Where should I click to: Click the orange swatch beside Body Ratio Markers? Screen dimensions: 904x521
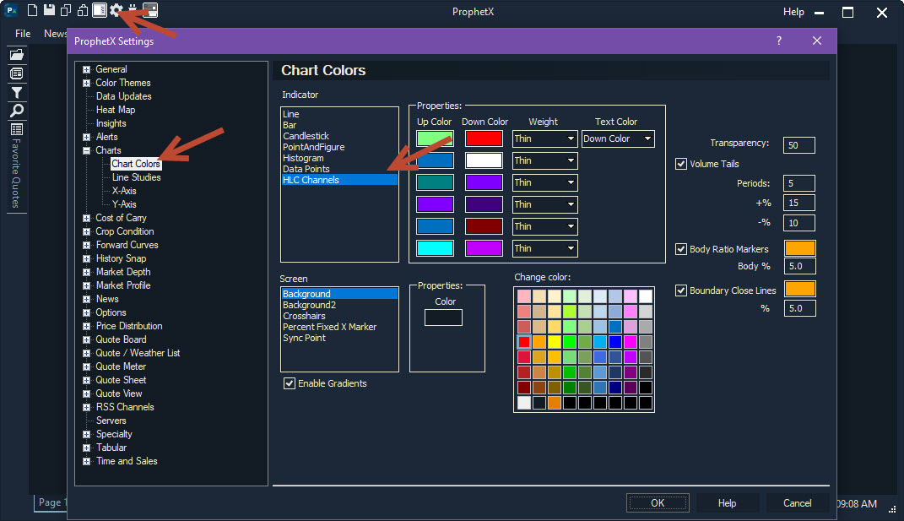(799, 248)
